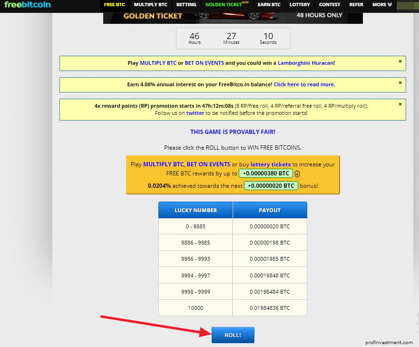Click the info icon beside +0.00000380 BTC
Viewport: 419px width, 347px height.
pyautogui.click(x=297, y=174)
